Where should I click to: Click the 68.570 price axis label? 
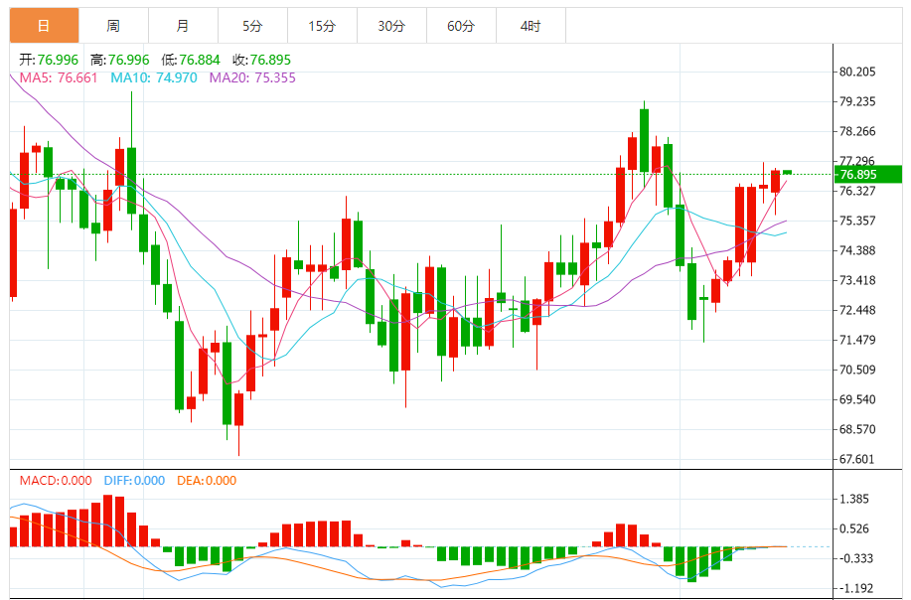point(857,430)
